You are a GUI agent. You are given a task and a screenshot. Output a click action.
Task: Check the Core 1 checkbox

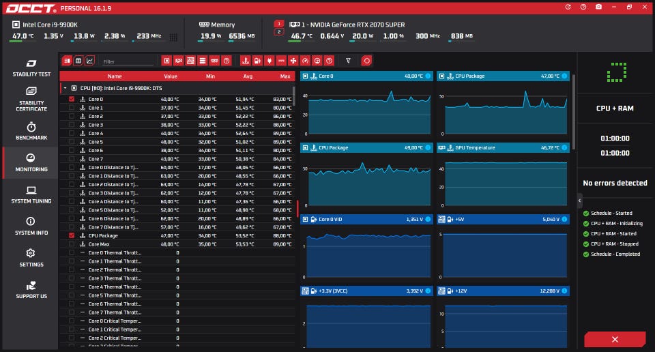coord(72,108)
